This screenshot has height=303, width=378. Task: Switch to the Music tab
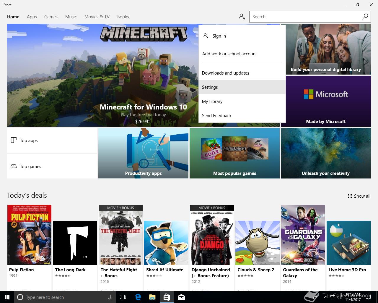pyautogui.click(x=71, y=17)
